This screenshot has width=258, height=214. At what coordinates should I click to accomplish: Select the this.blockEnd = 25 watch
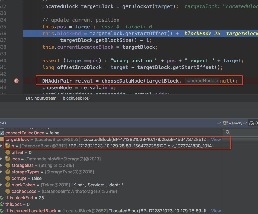[111, 198]
